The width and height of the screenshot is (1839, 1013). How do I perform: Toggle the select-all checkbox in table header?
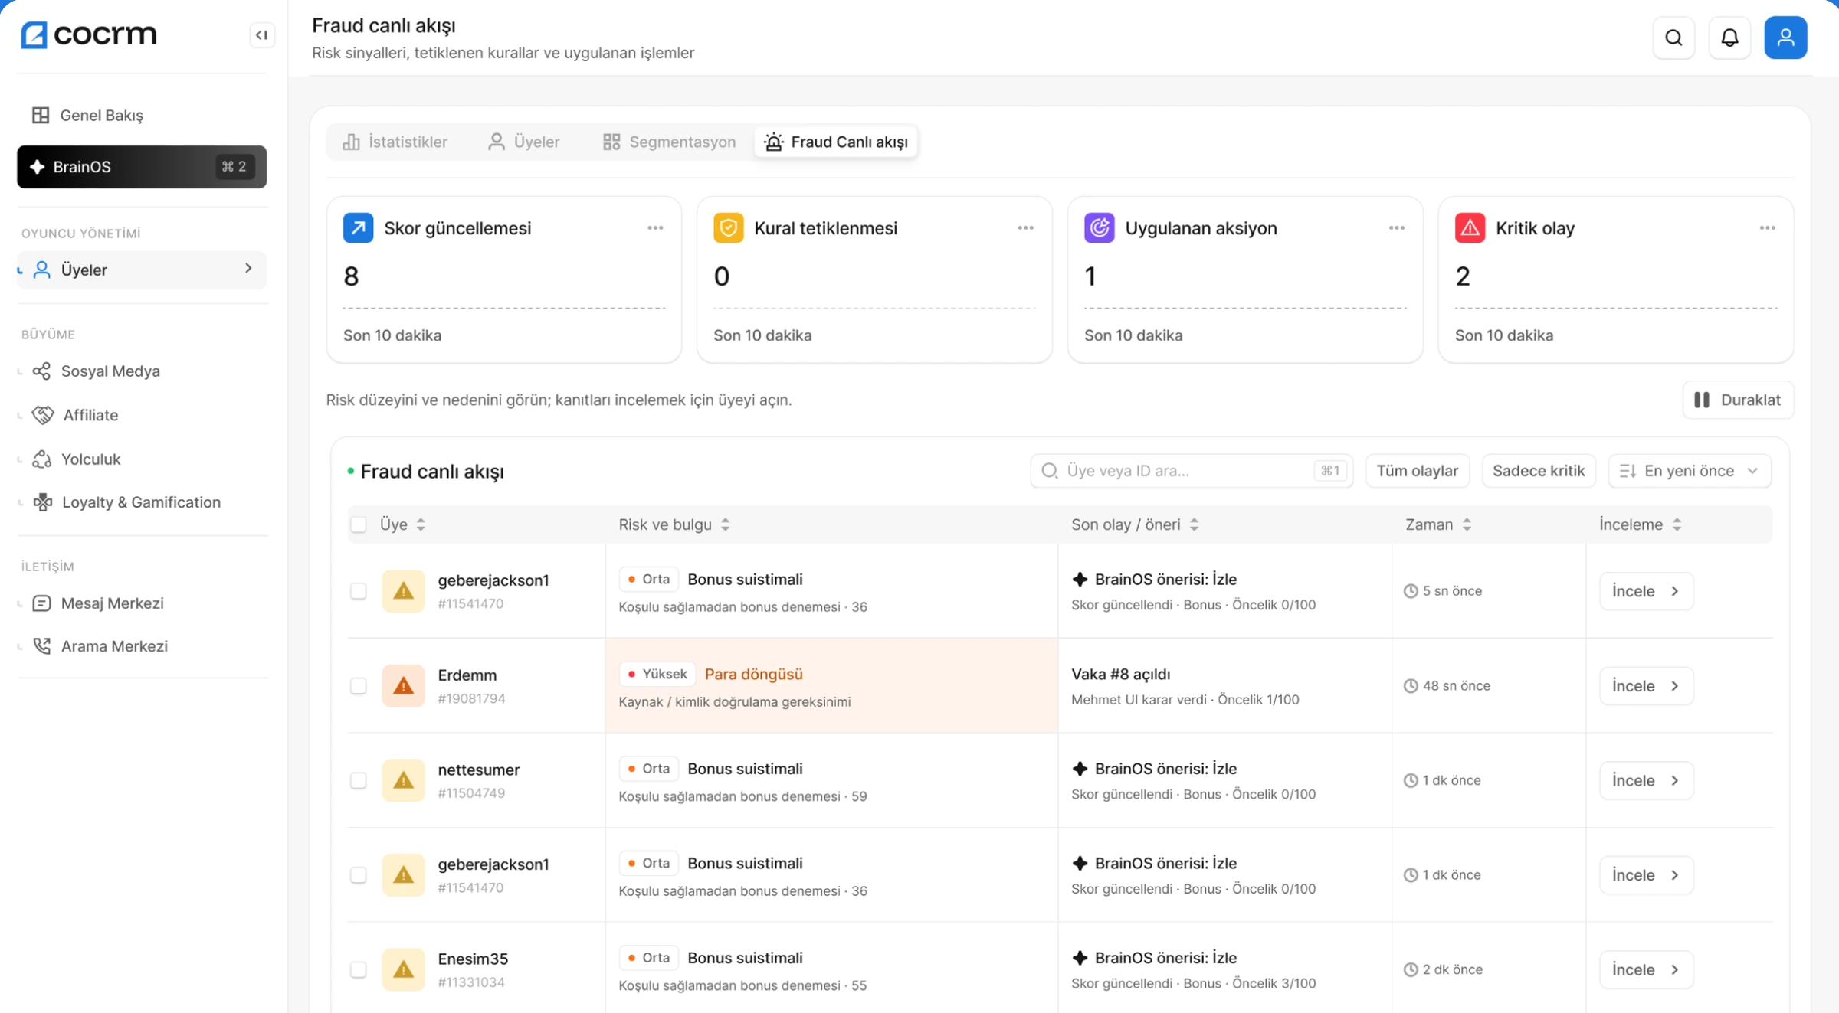[359, 524]
